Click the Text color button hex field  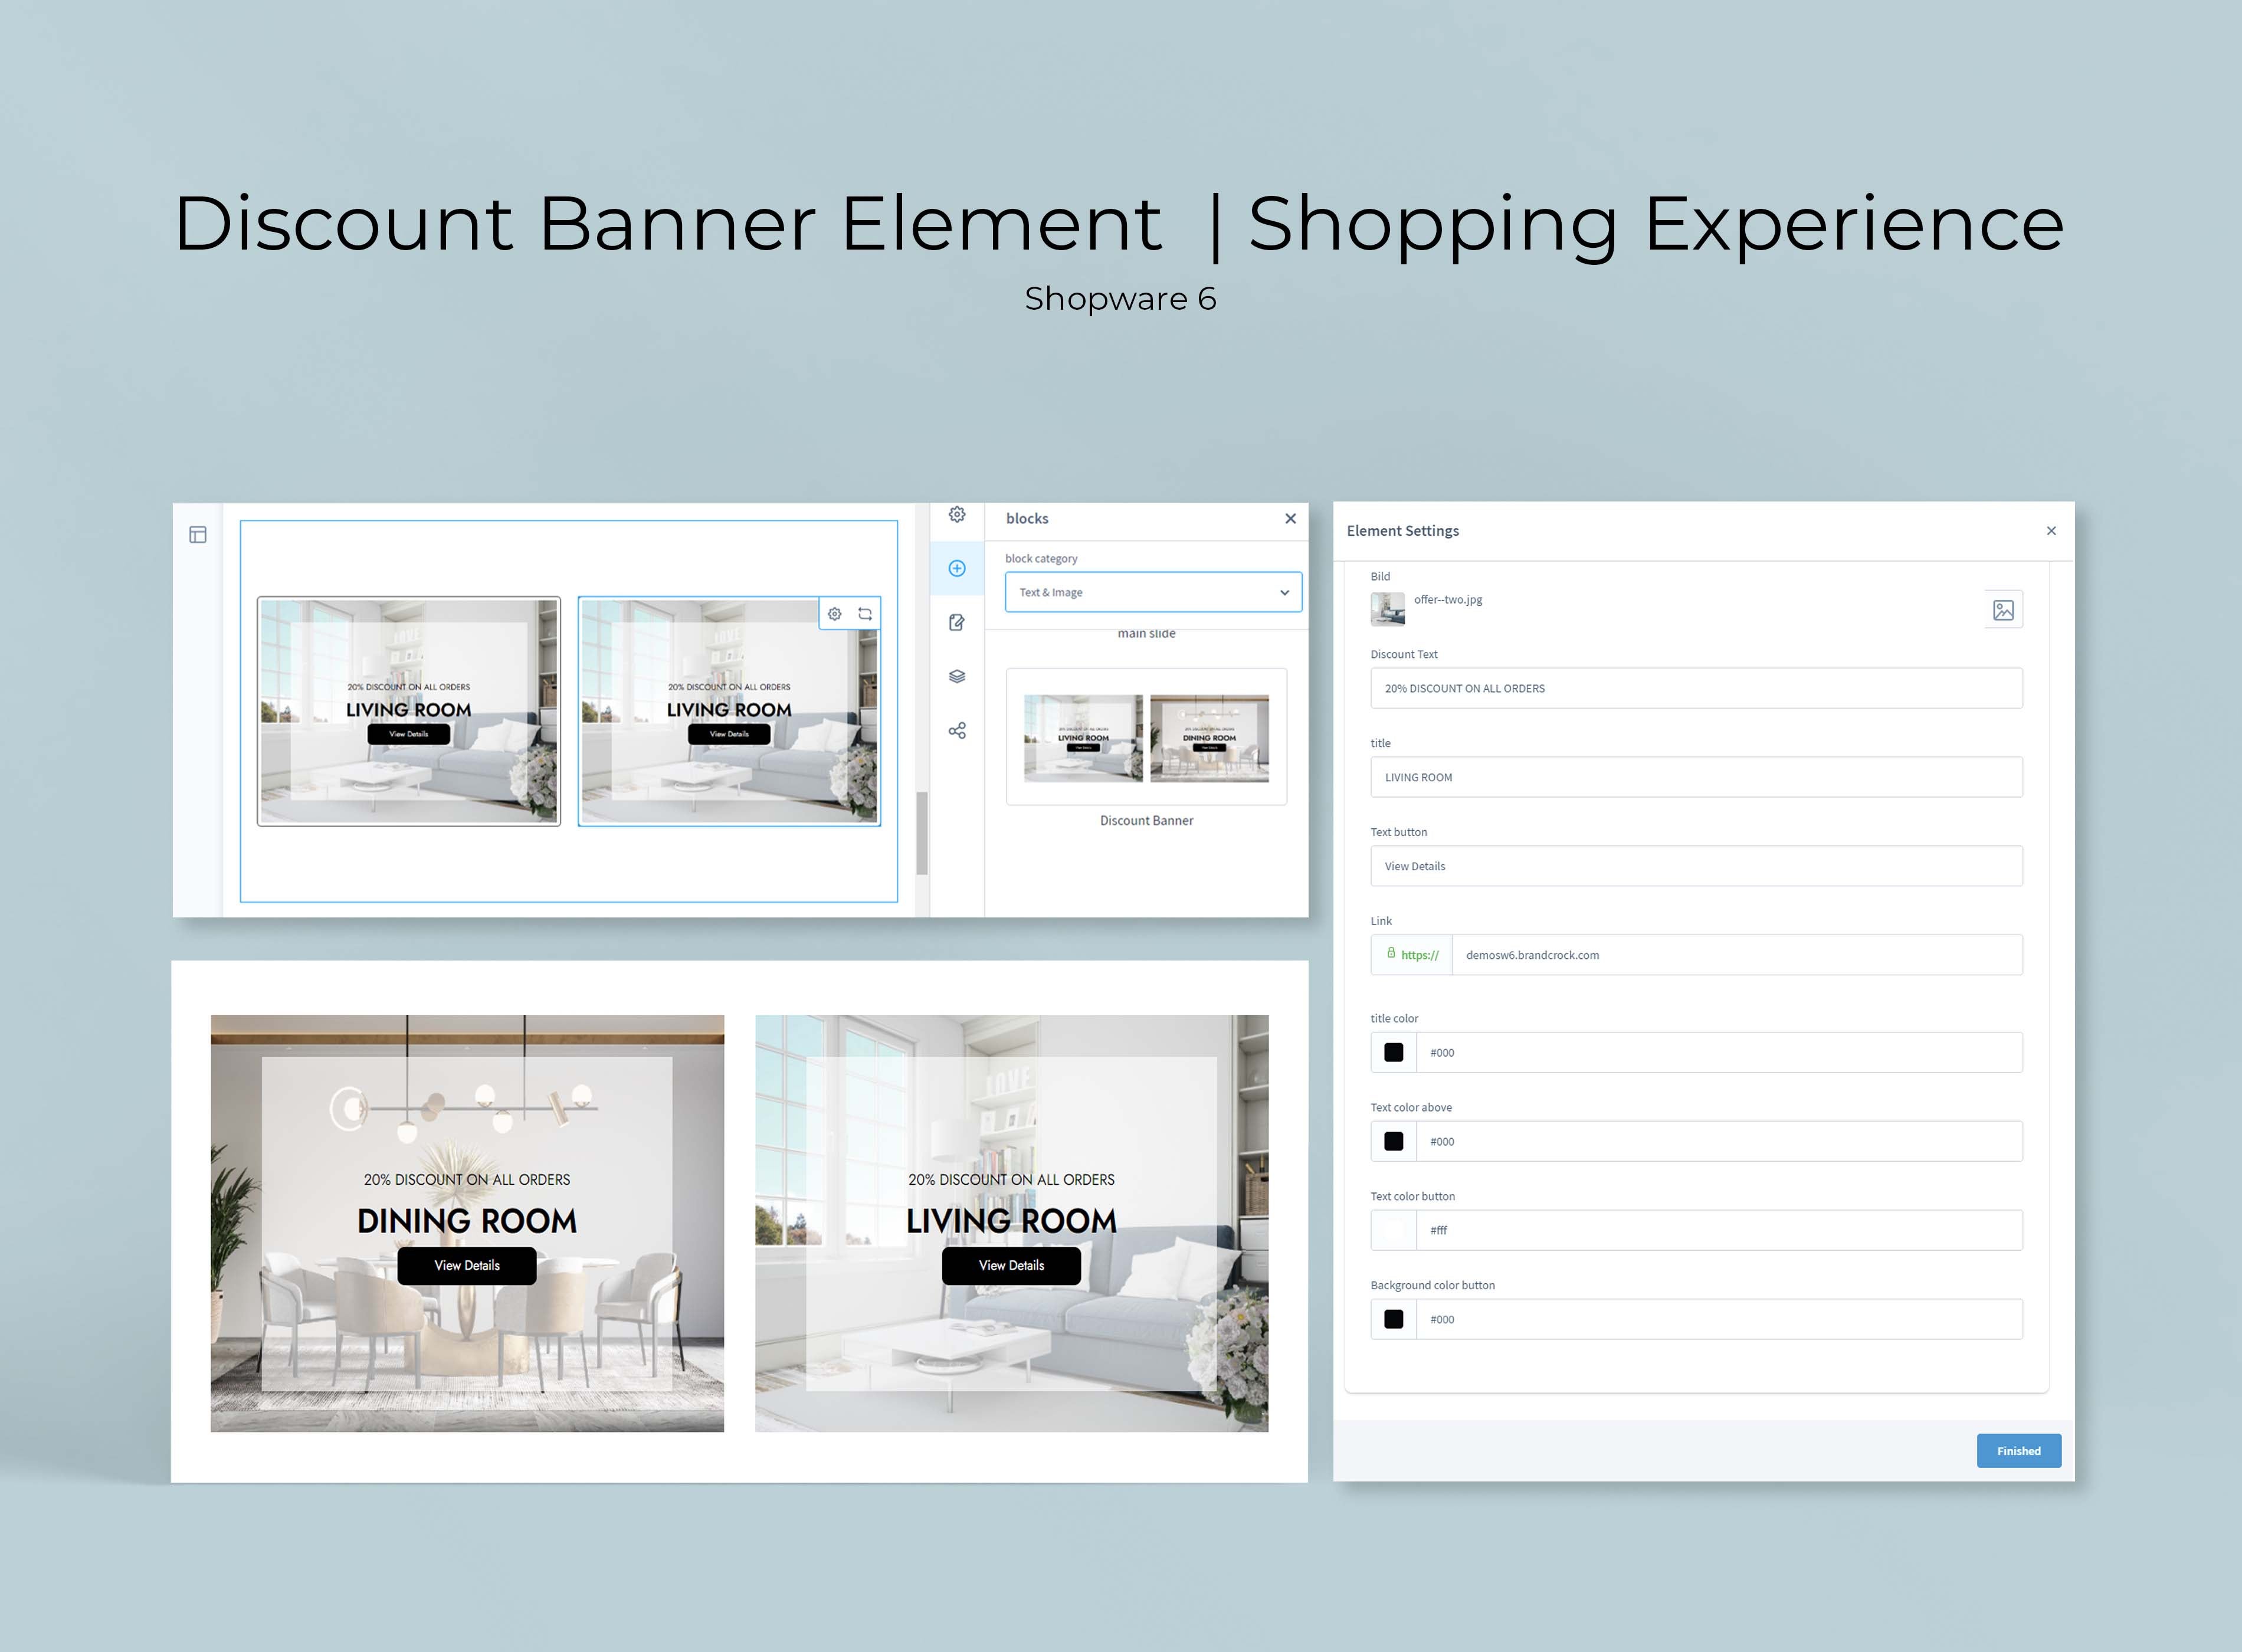[1719, 1230]
